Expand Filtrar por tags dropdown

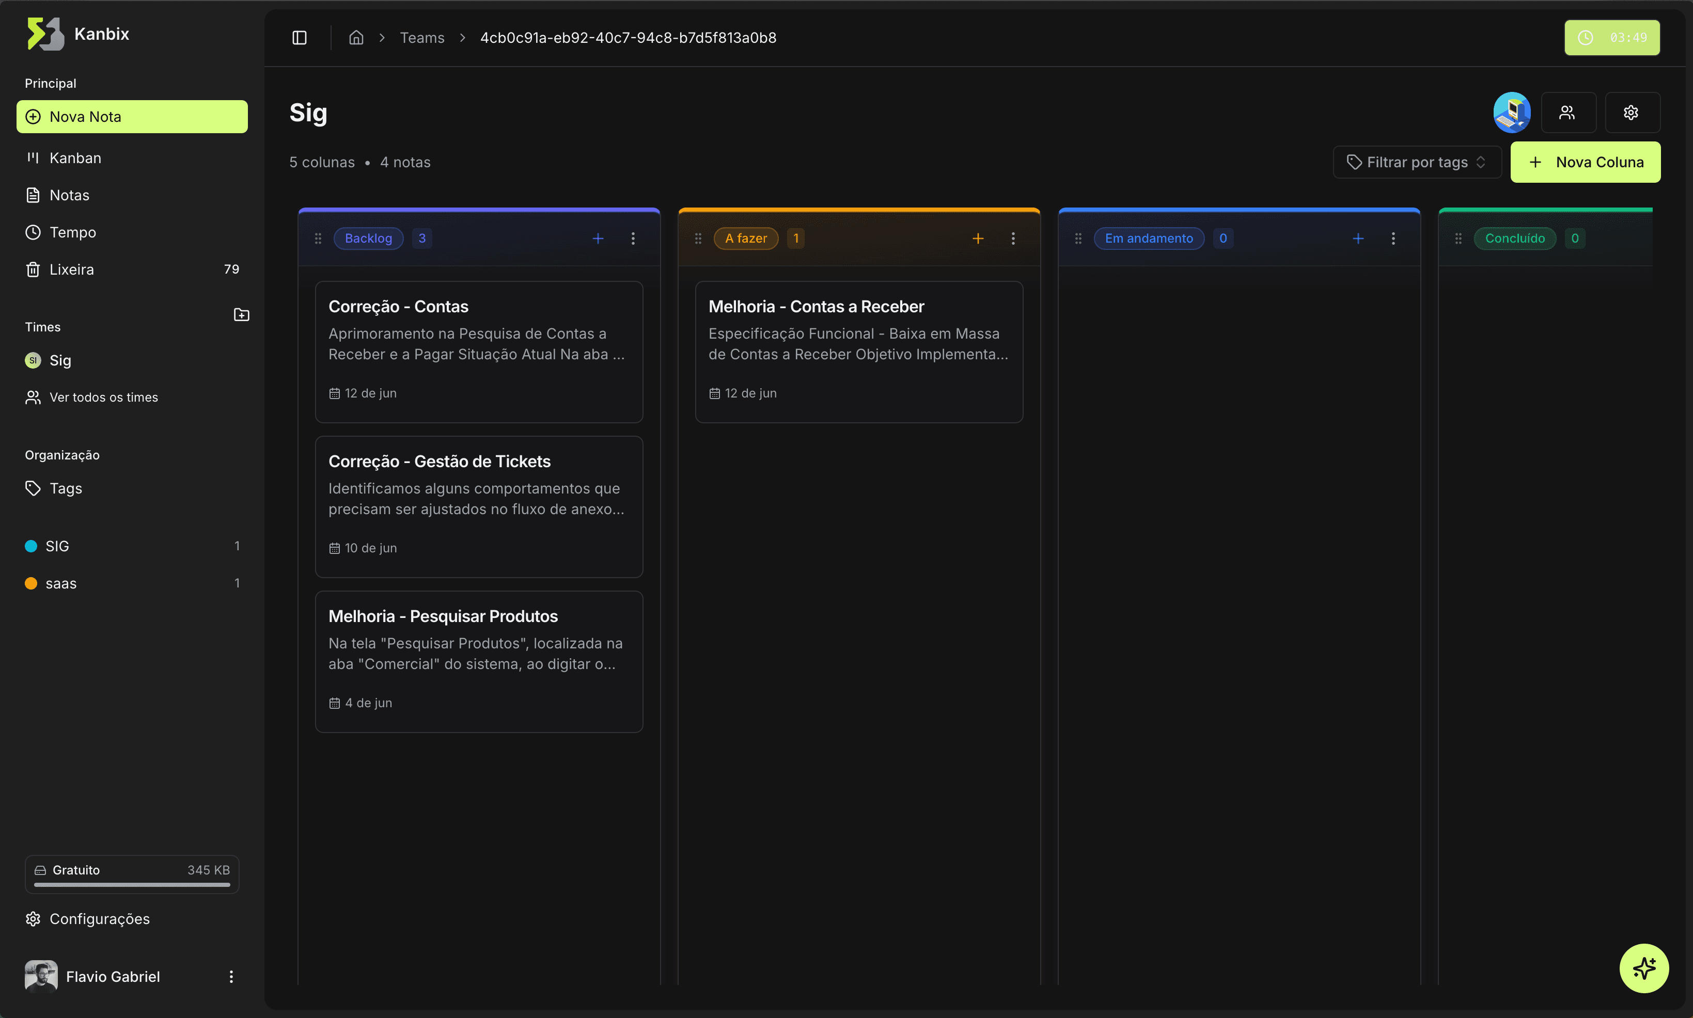pos(1417,163)
